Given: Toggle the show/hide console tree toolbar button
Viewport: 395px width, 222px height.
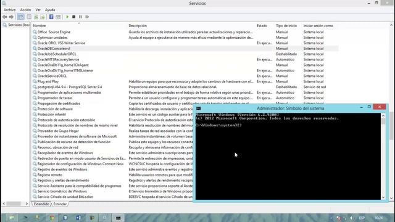Looking at the screenshot, I should click(x=20, y=17).
